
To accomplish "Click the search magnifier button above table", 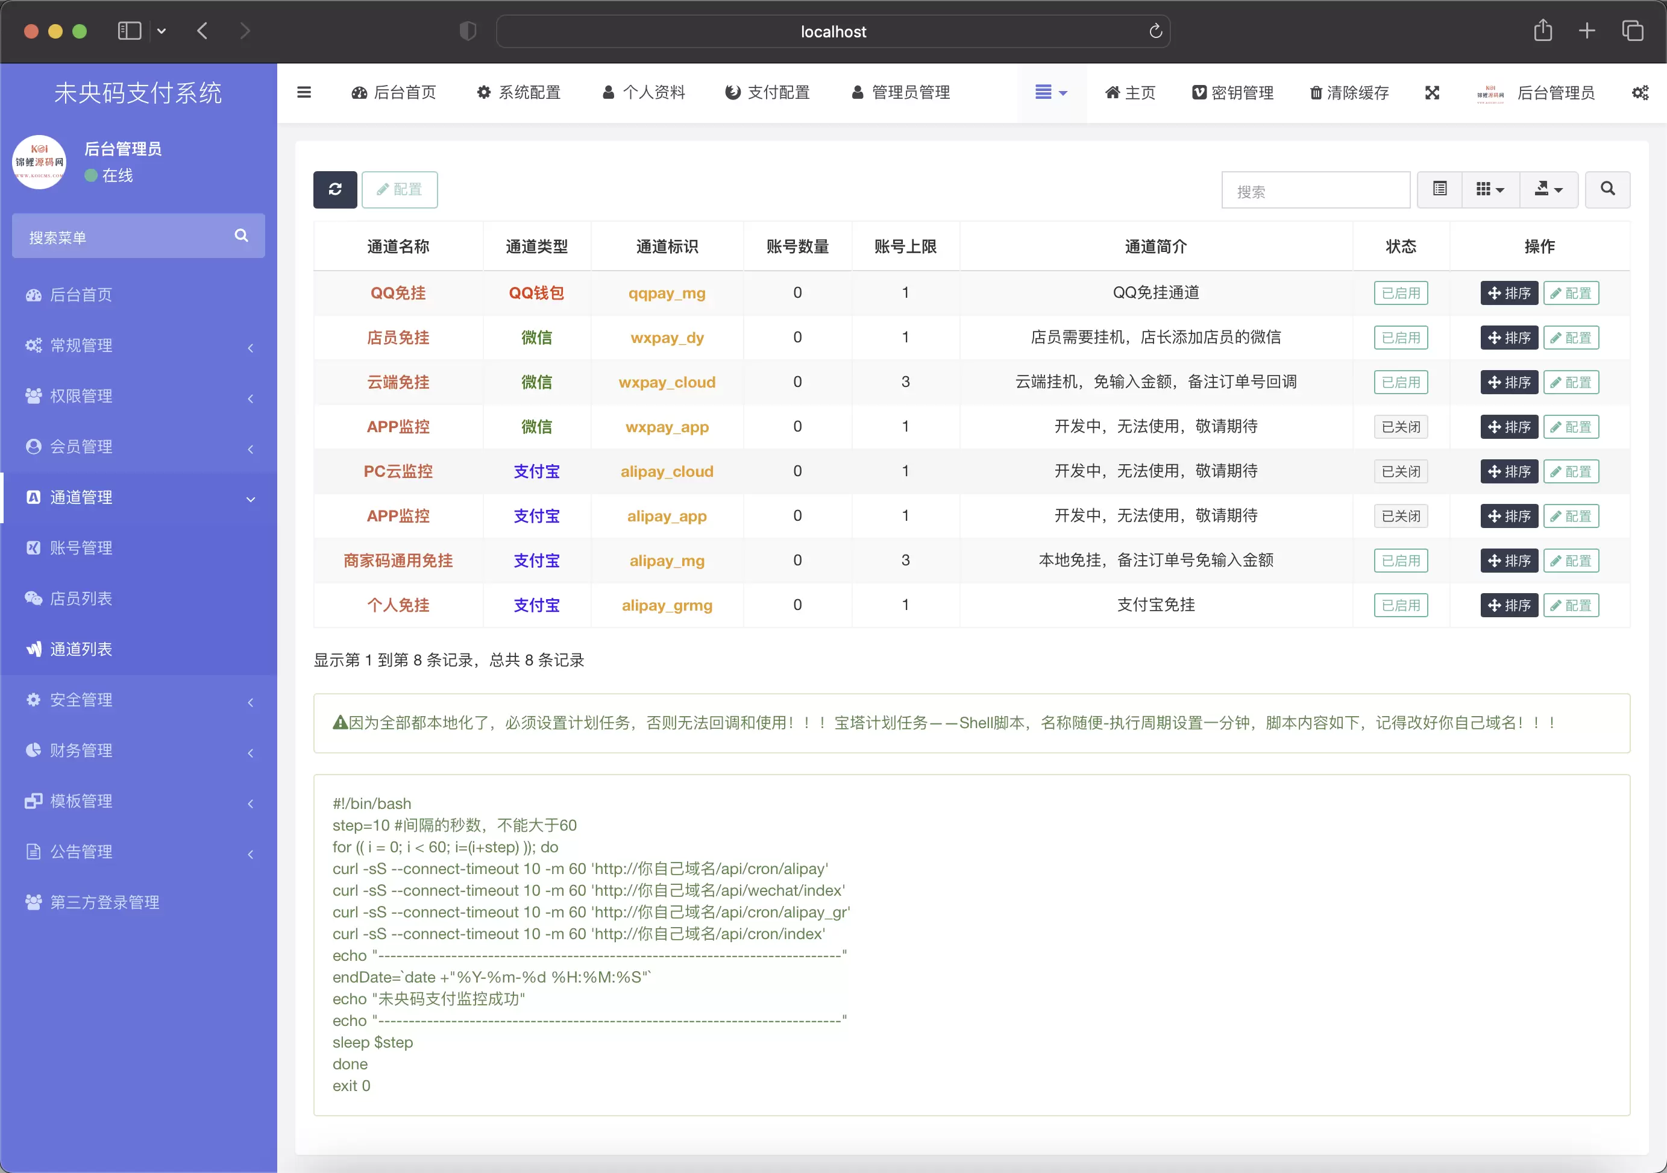I will (1607, 189).
